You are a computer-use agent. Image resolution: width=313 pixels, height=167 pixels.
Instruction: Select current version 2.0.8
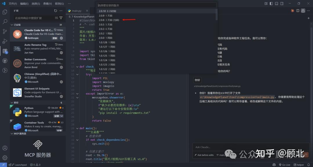(x=156, y=20)
